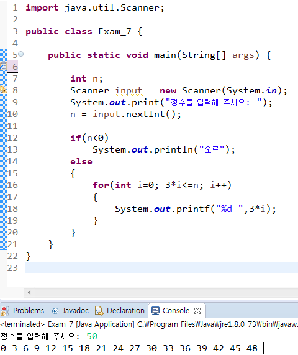Screen dimensions: 298x355
Task: Click 'args' parameter on line 5
Action: (243, 55)
